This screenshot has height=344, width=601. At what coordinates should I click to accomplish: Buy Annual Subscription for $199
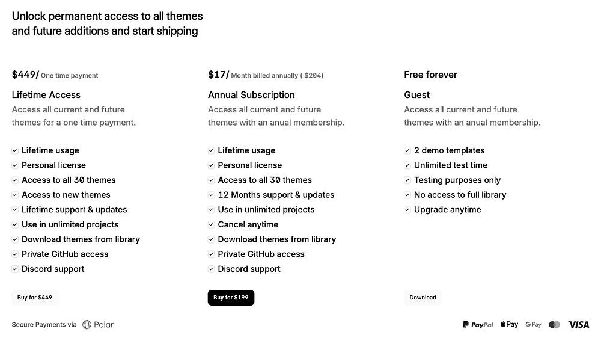[231, 298]
